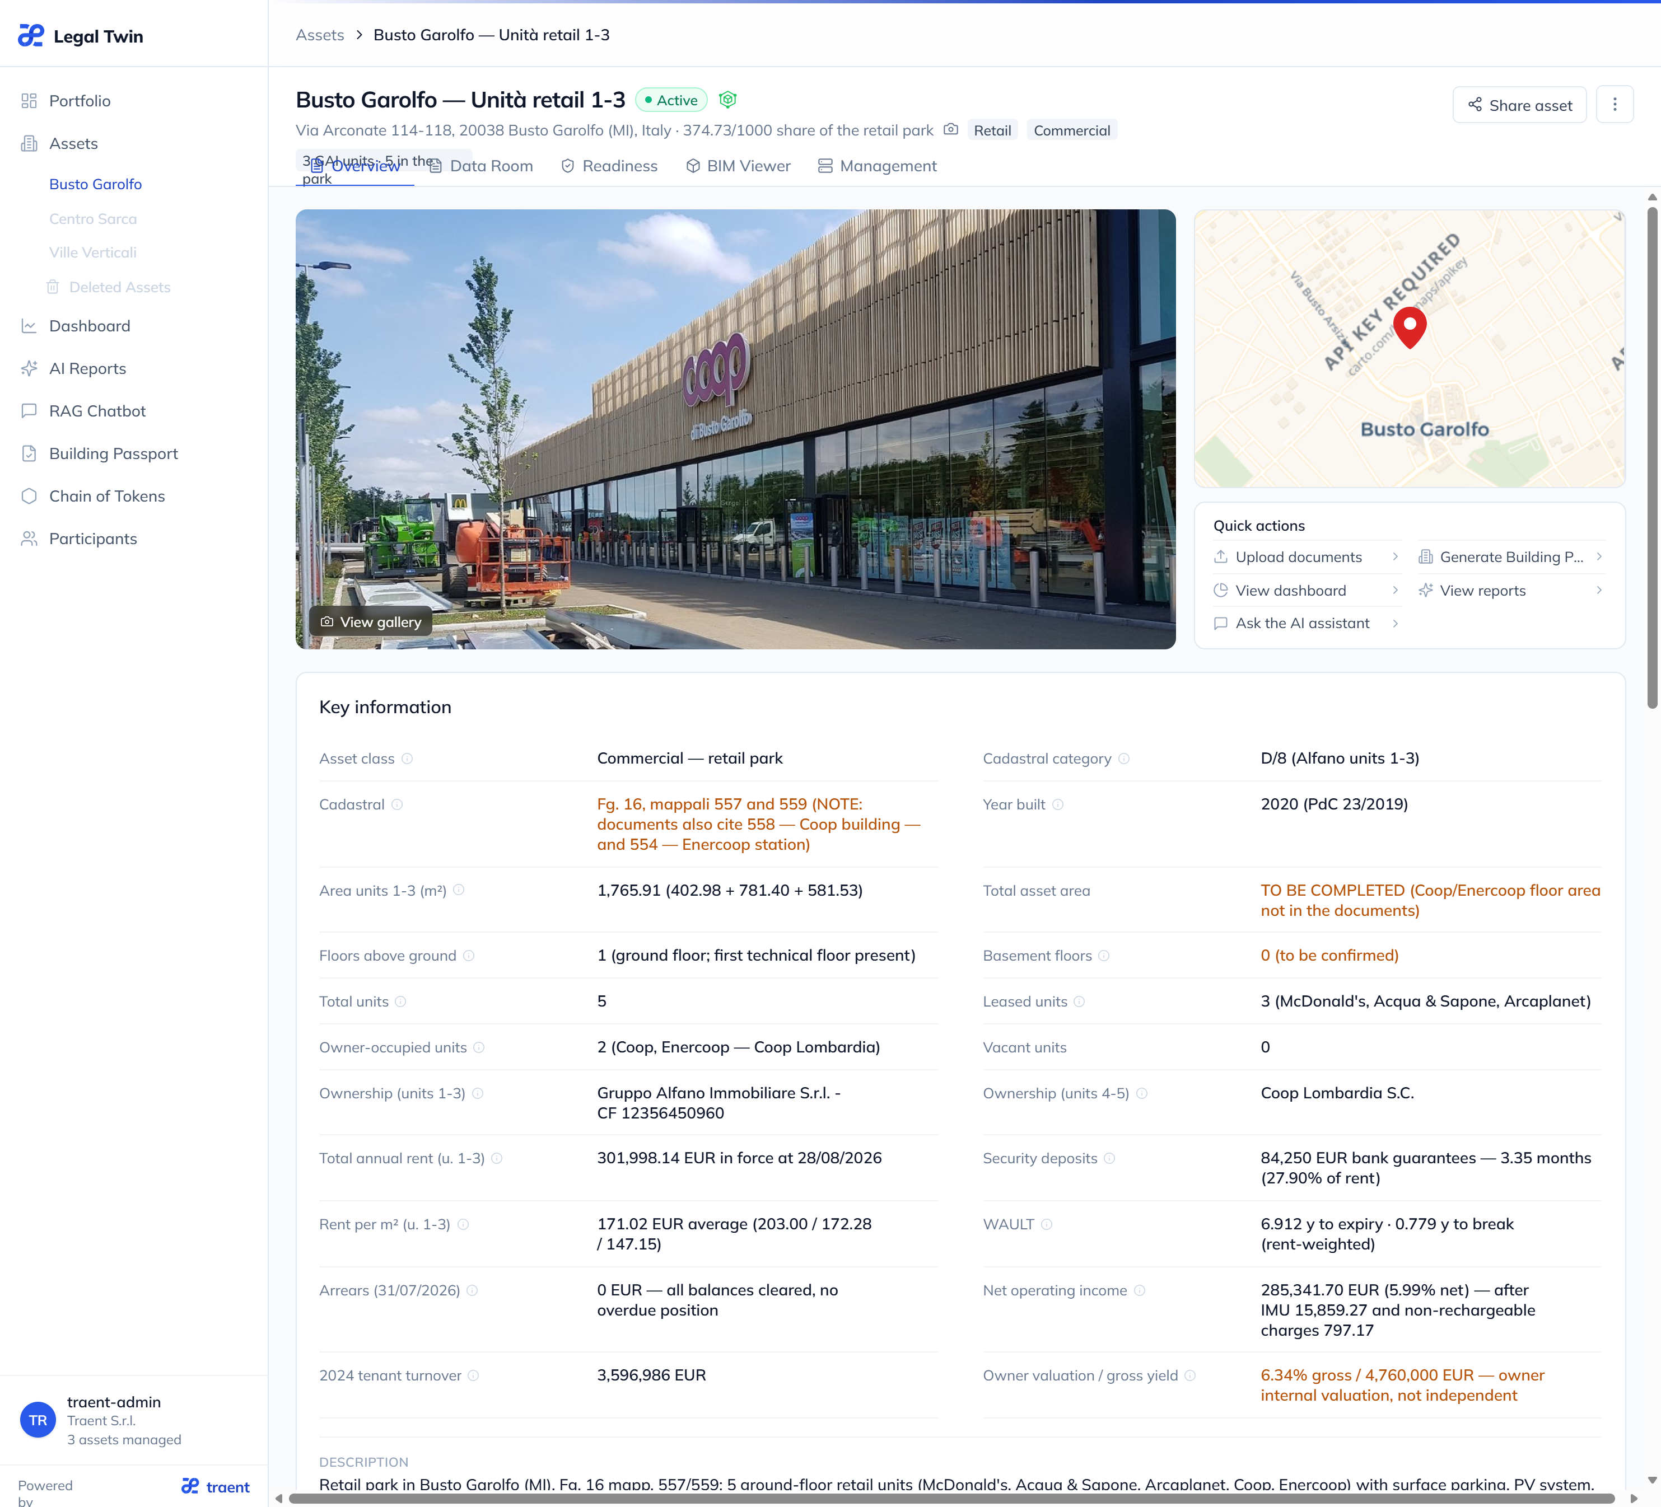Open Dashboard from the sidebar

tap(89, 326)
